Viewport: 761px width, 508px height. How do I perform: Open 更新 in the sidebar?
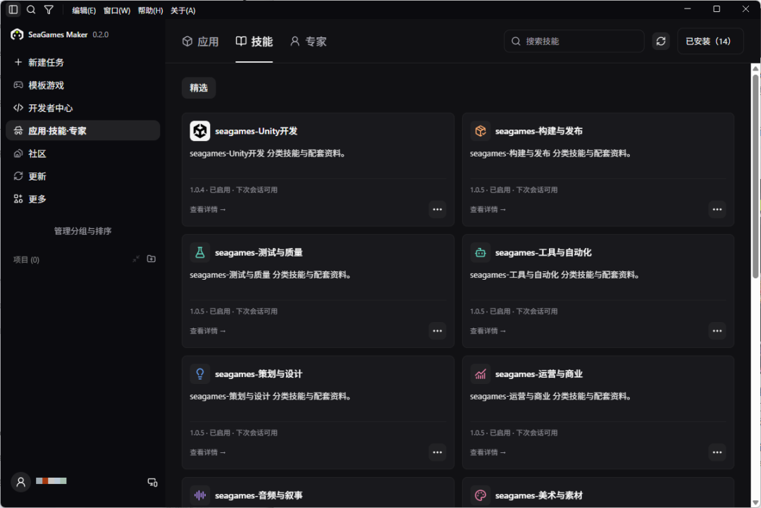[x=82, y=176]
